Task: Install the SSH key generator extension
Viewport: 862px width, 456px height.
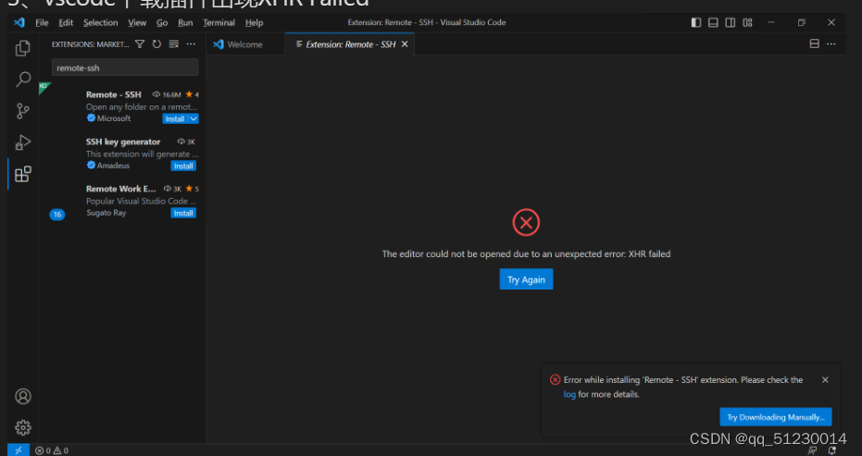Action: pos(183,166)
